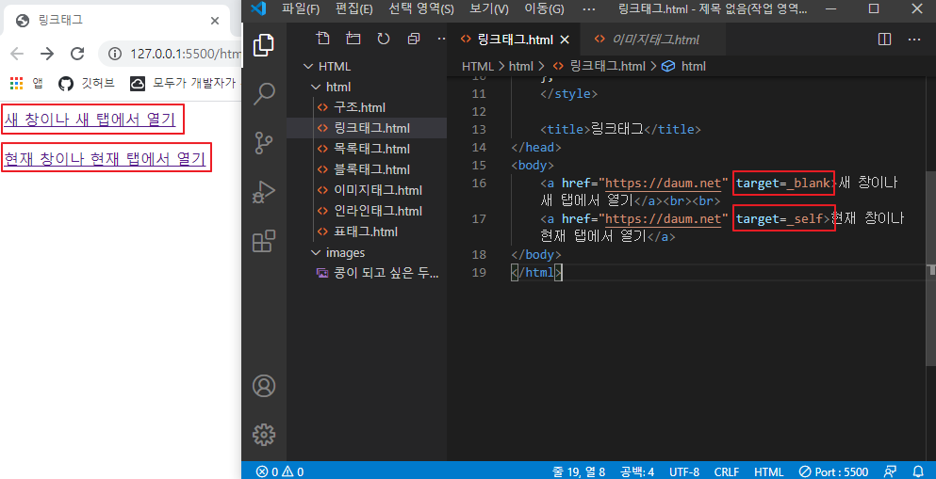Open the Source Control view
The height and width of the screenshot is (479, 936).
[263, 143]
